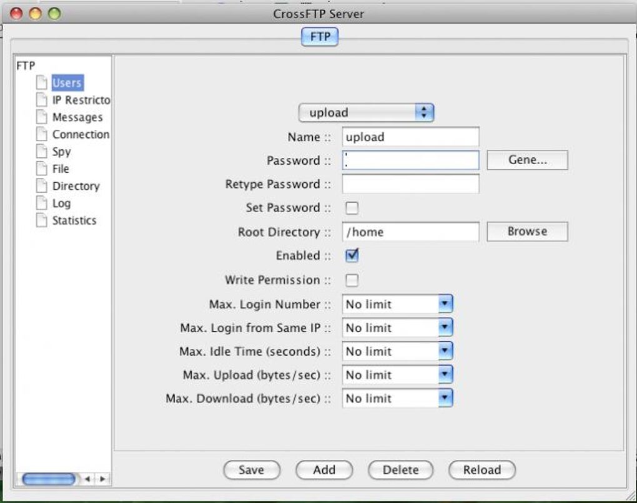Open the Directory tree entry
Viewport: 637px width, 503px height.
[x=76, y=187]
